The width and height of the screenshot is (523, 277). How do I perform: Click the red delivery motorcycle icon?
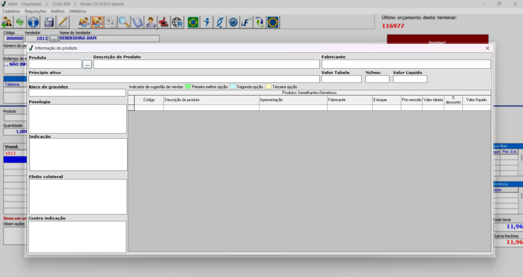pyautogui.click(x=164, y=22)
